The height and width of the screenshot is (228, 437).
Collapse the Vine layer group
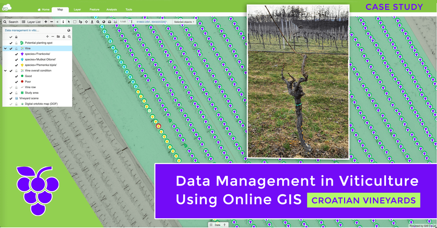[x=5, y=48]
